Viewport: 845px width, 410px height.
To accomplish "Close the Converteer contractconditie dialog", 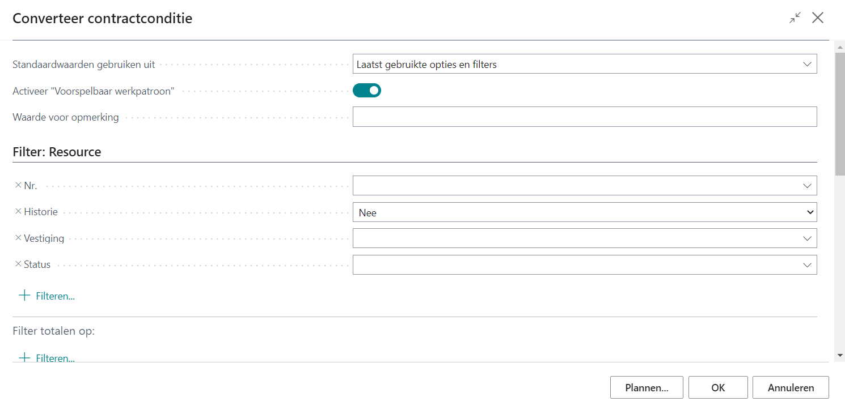I will coord(818,18).
